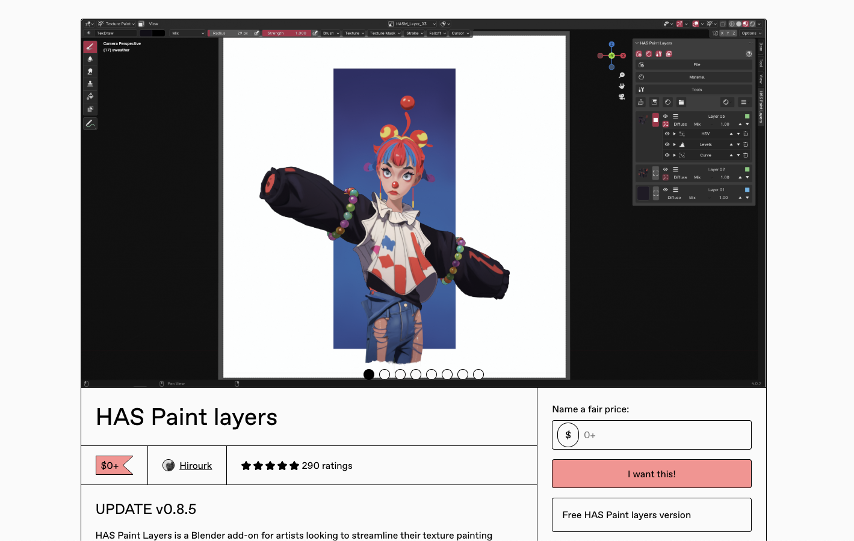The height and width of the screenshot is (541, 854).
Task: Open the Options dropdown
Action: tap(751, 33)
